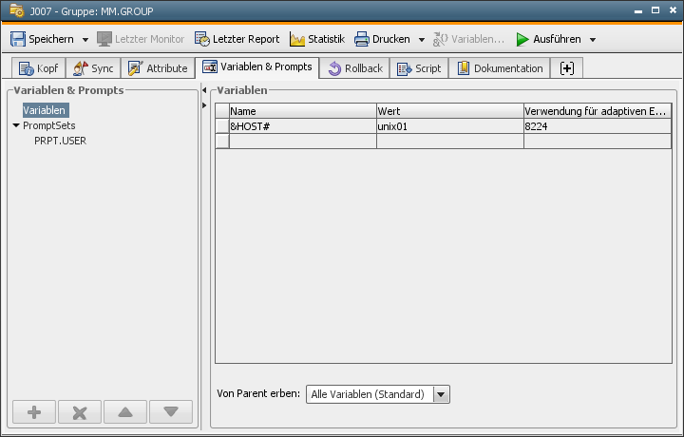Click the add-tab plus icon after Dokumentation
Viewport: 684px width, 437px height.
pos(567,68)
